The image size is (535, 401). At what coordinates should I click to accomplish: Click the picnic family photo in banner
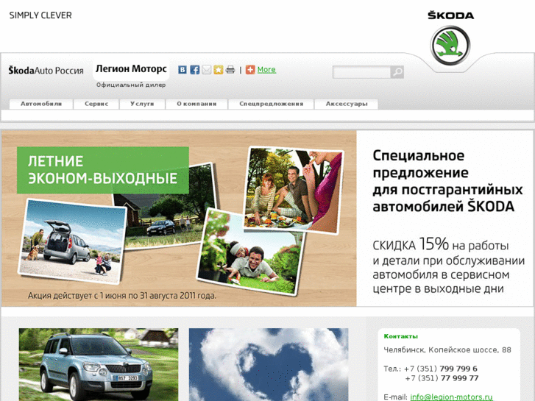click(294, 191)
